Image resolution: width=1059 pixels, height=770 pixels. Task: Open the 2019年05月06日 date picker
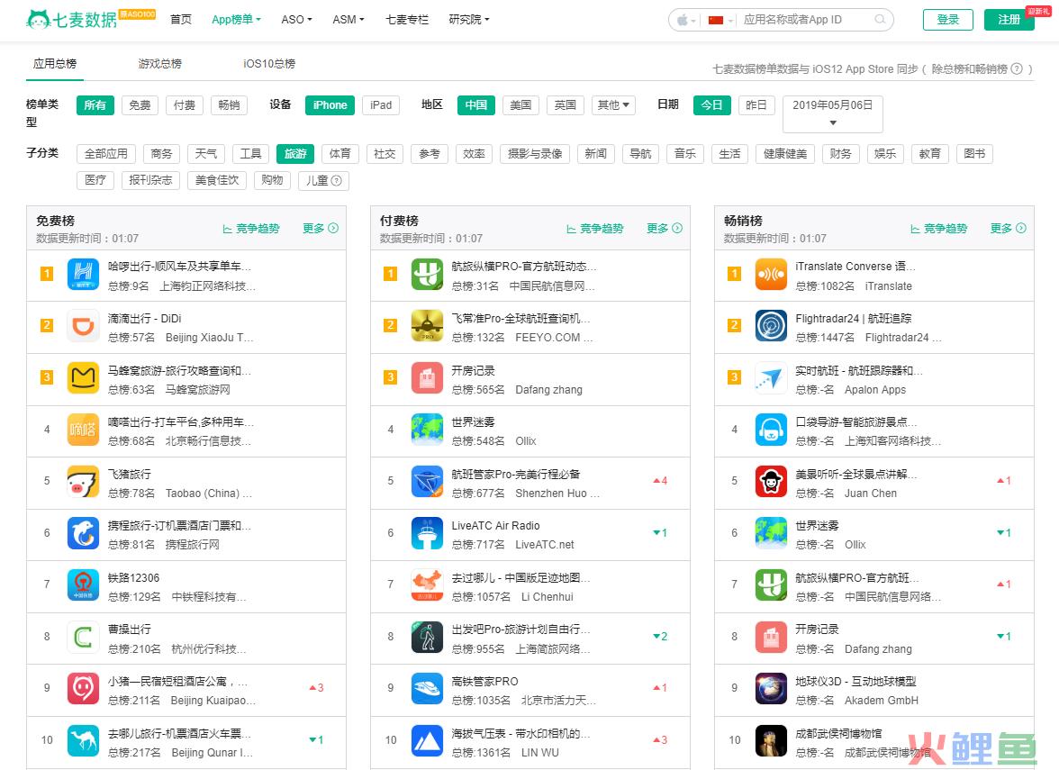point(833,114)
